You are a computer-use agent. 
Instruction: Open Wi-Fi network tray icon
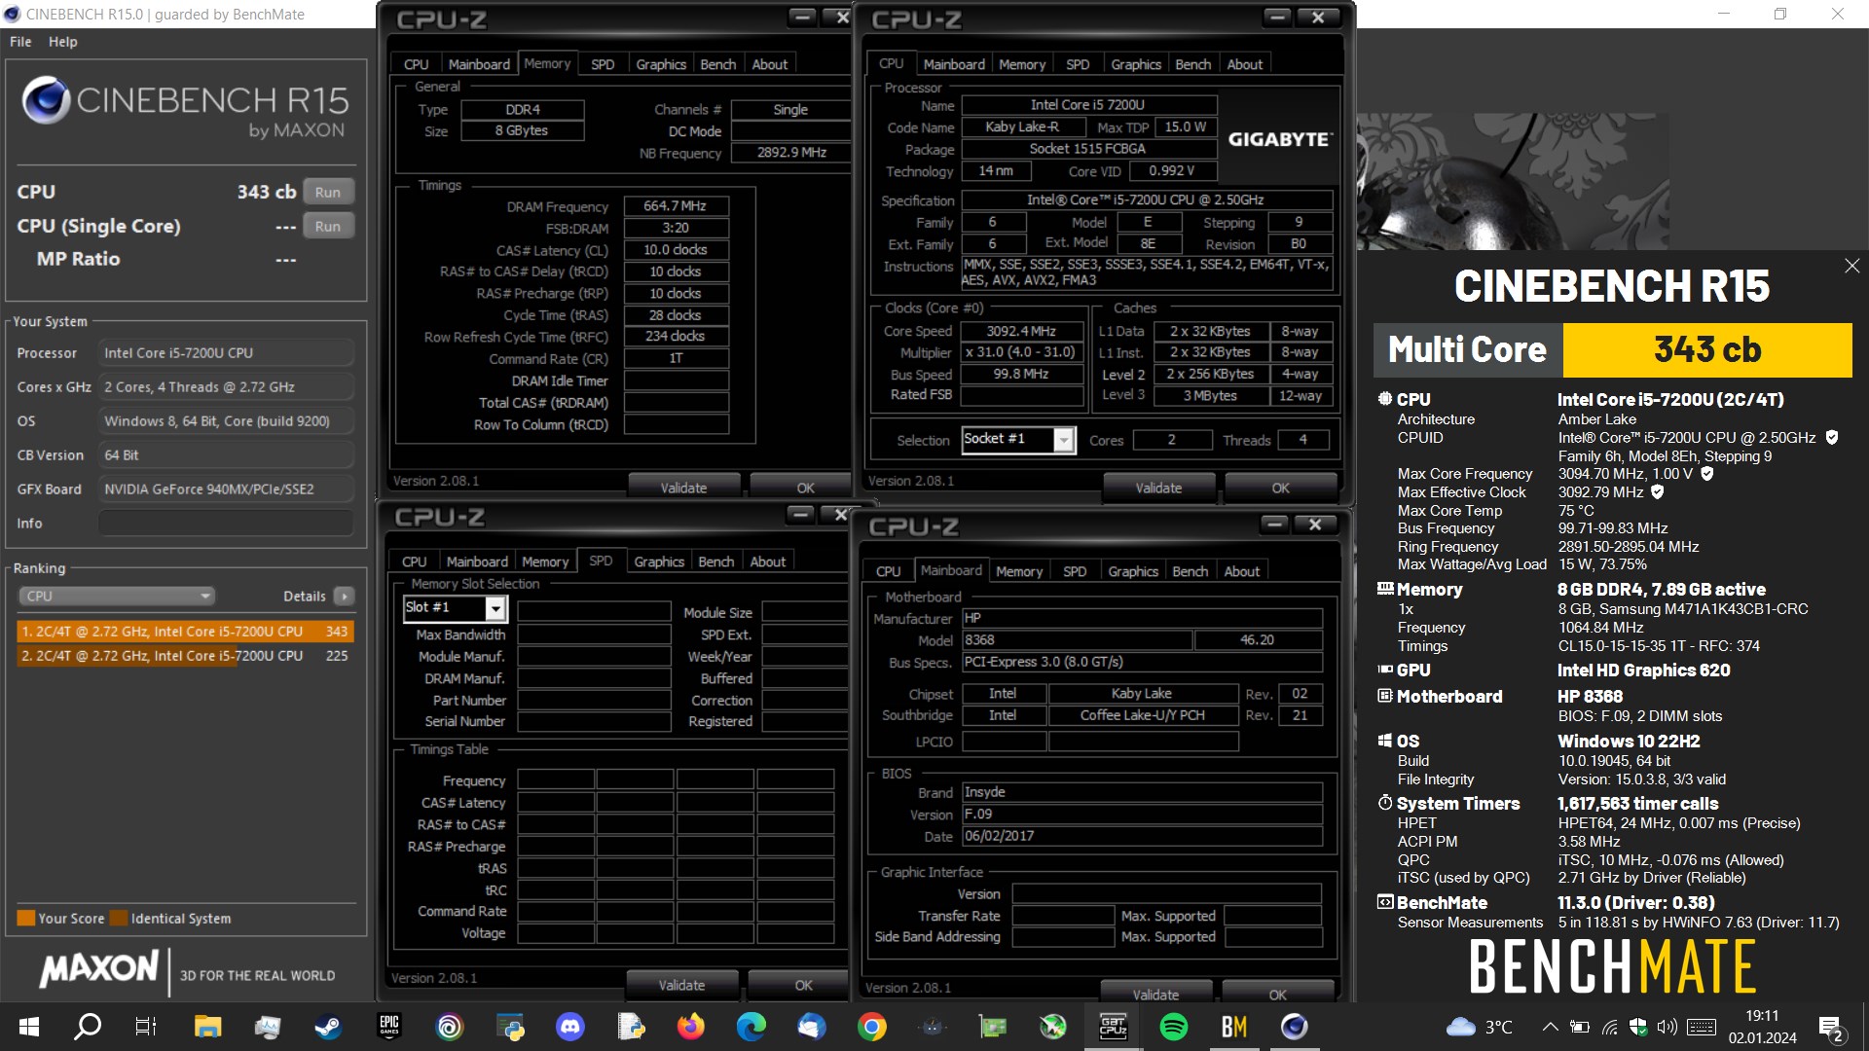tap(1610, 1027)
